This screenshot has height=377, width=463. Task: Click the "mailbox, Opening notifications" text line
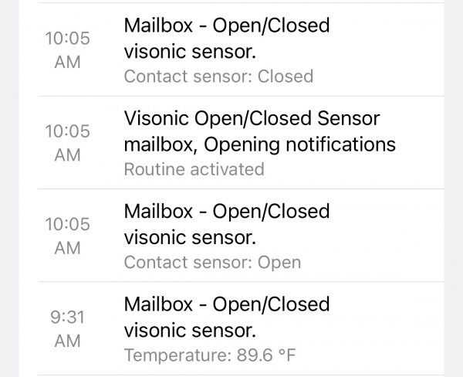[x=259, y=144]
